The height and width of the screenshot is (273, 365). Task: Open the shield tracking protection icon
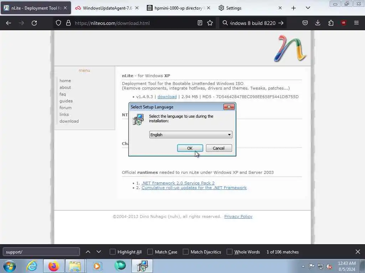[x=58, y=23]
